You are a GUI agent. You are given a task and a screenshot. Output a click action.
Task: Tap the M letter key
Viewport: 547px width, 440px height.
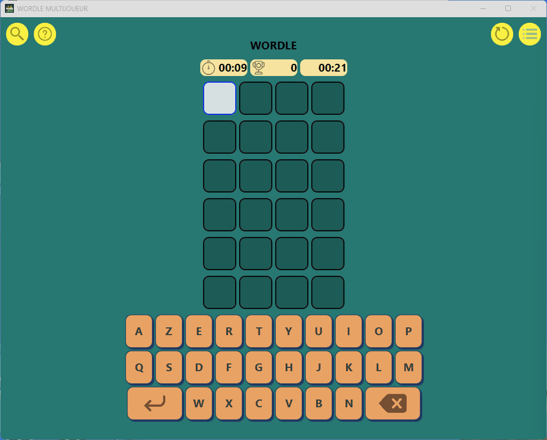408,367
